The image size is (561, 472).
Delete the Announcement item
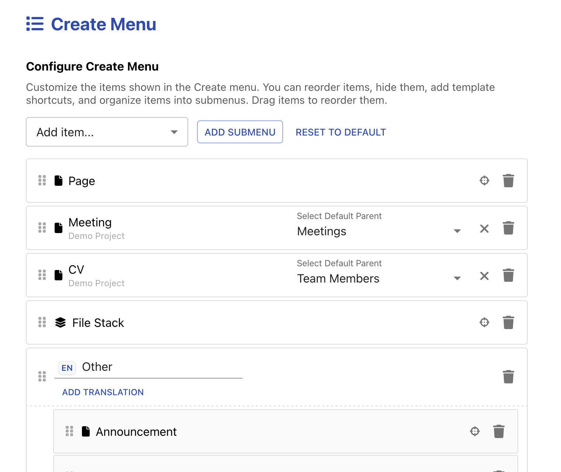499,431
